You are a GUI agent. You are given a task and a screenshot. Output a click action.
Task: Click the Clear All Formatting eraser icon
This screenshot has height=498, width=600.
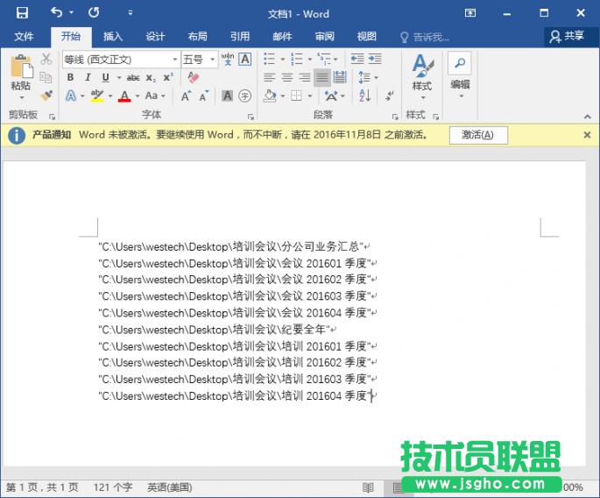point(194,77)
